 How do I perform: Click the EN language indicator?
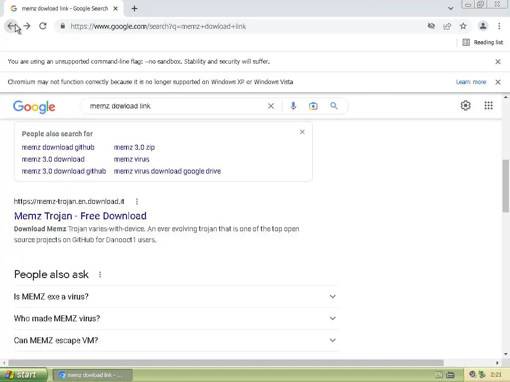[x=438, y=375]
